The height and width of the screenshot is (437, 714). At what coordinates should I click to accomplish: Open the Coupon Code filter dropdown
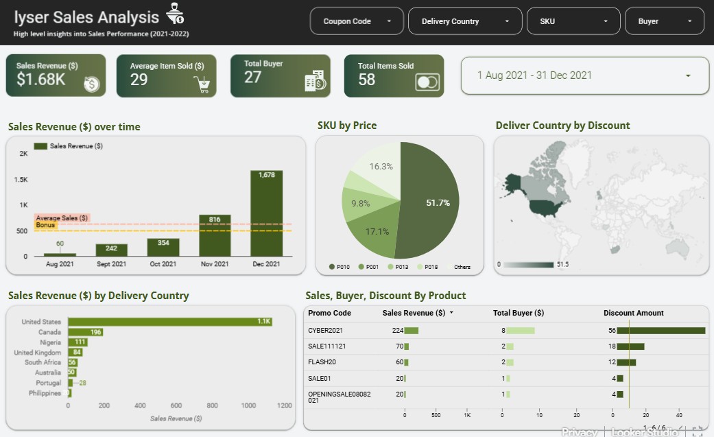point(356,21)
